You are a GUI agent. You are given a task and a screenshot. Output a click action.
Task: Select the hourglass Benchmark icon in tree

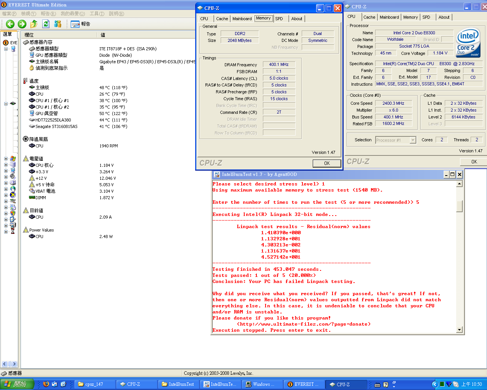pos(13,232)
